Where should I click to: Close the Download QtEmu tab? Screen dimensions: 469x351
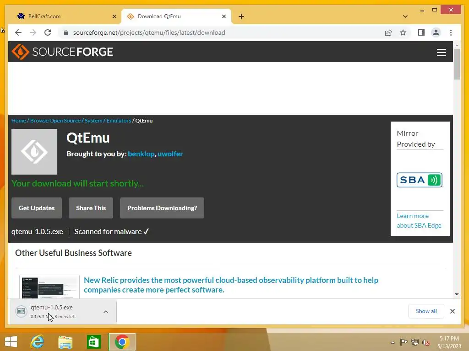pyautogui.click(x=224, y=16)
